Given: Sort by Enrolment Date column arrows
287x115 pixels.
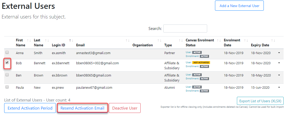Looking at the screenshot, I should click(x=246, y=40).
